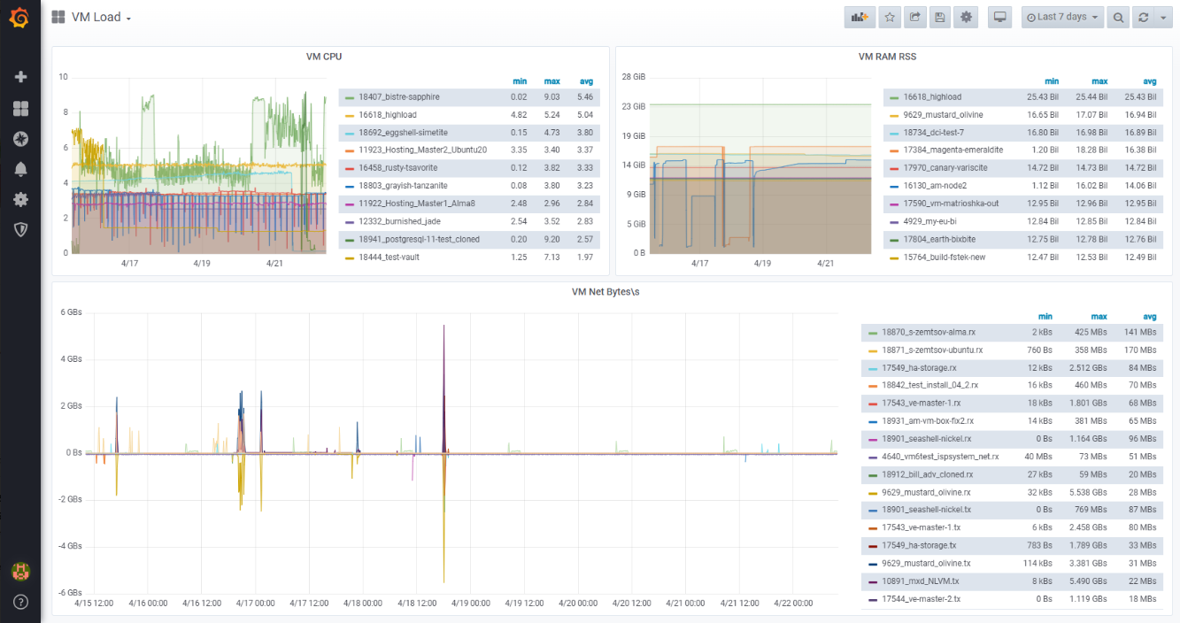
Task: Open the Server Admin shield icon
Action: tap(20, 229)
